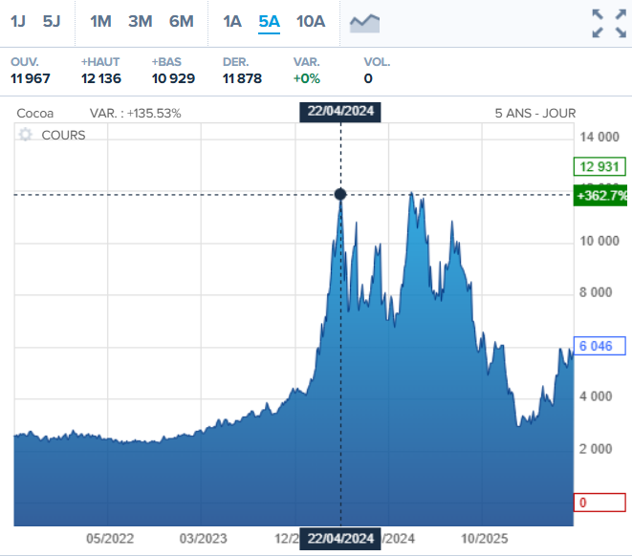Select the 1J period tab
The width and height of the screenshot is (632, 556).
coord(18,21)
